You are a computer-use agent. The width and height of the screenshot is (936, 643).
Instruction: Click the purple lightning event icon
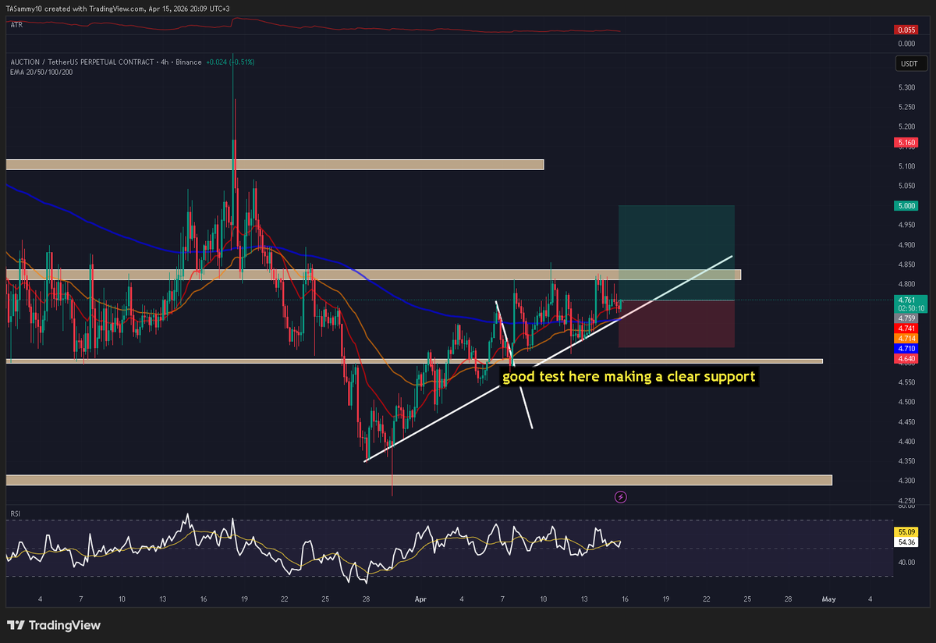pyautogui.click(x=621, y=496)
